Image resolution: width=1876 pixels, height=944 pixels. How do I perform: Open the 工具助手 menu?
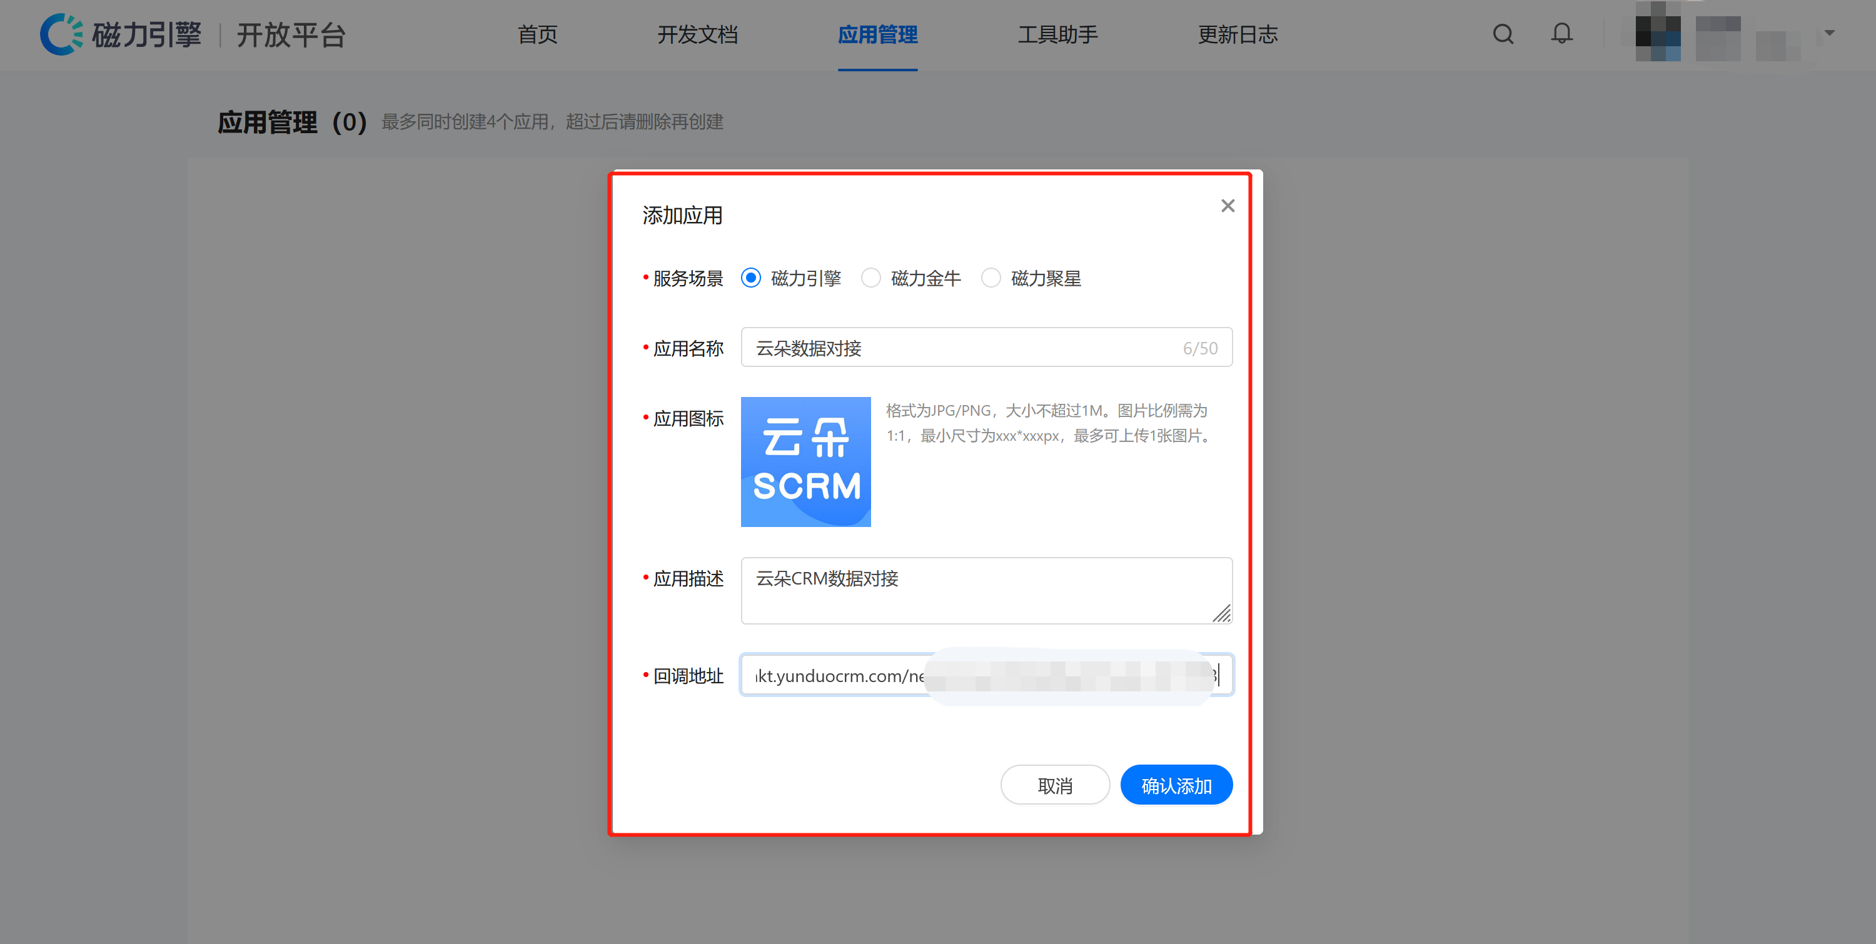click(1057, 34)
